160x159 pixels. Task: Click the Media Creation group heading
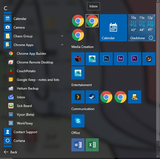point(82,47)
